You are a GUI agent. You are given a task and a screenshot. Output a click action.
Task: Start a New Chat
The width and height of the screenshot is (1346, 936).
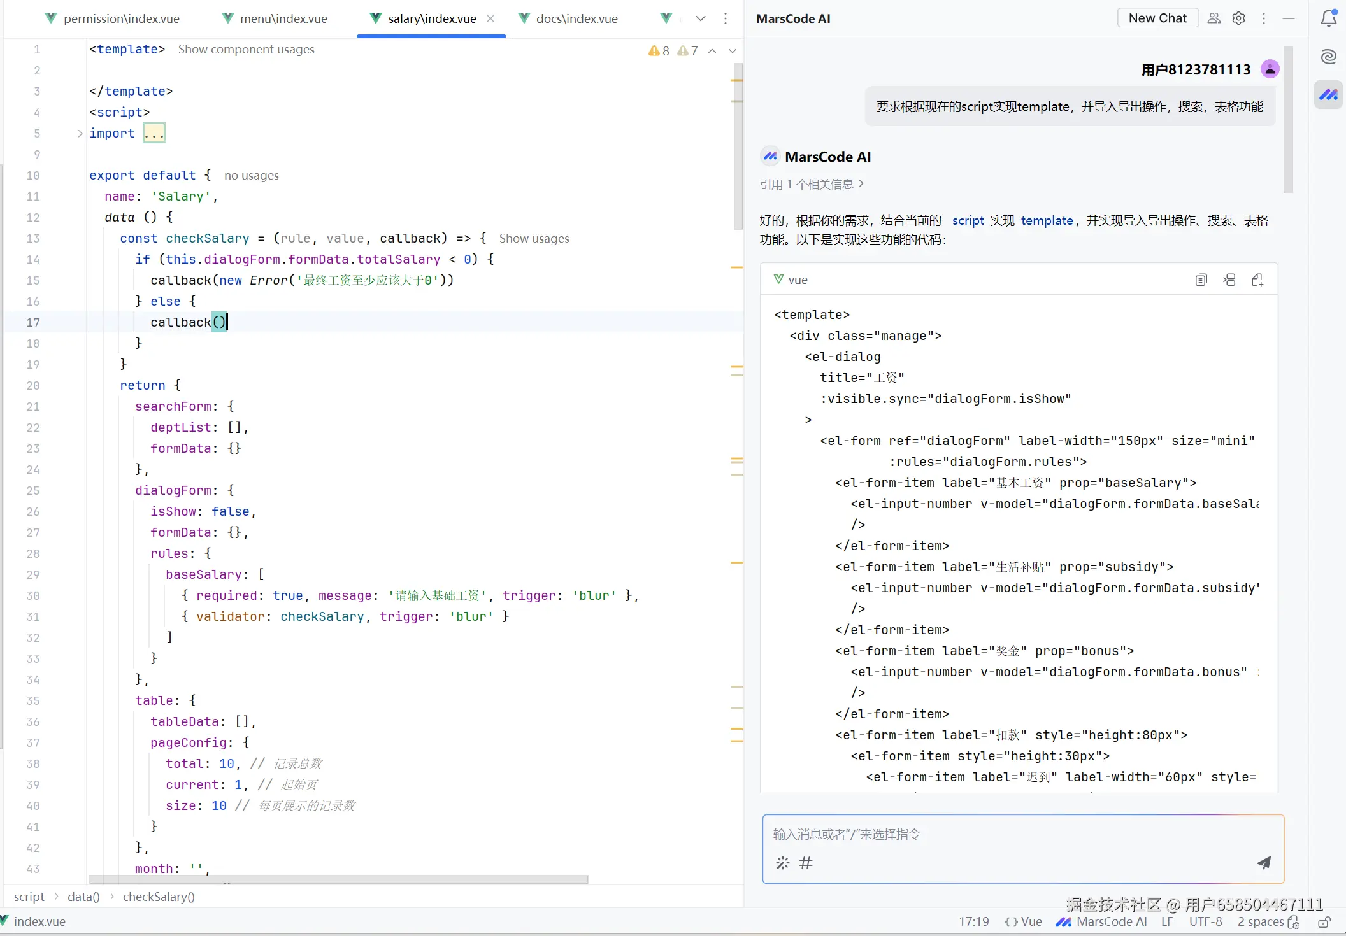1157,18
